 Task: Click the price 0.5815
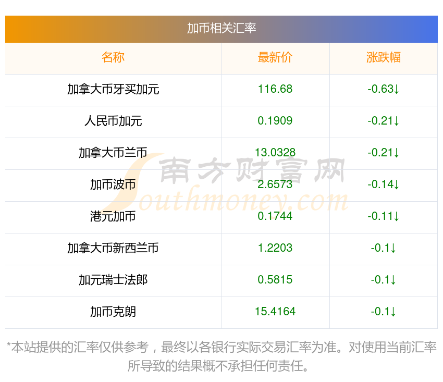pyautogui.click(x=275, y=280)
